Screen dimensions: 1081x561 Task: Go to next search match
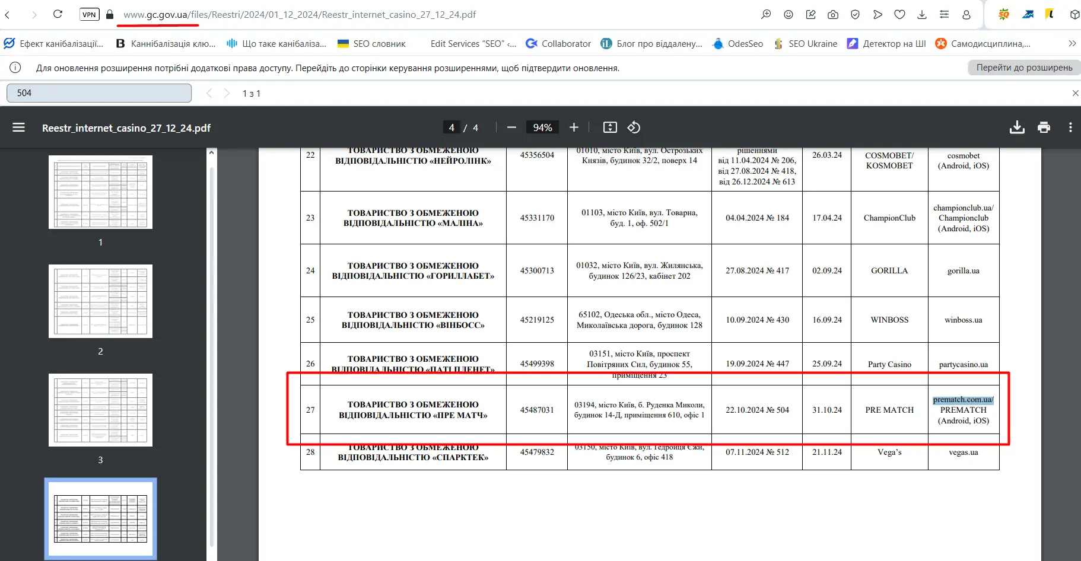[x=227, y=93]
